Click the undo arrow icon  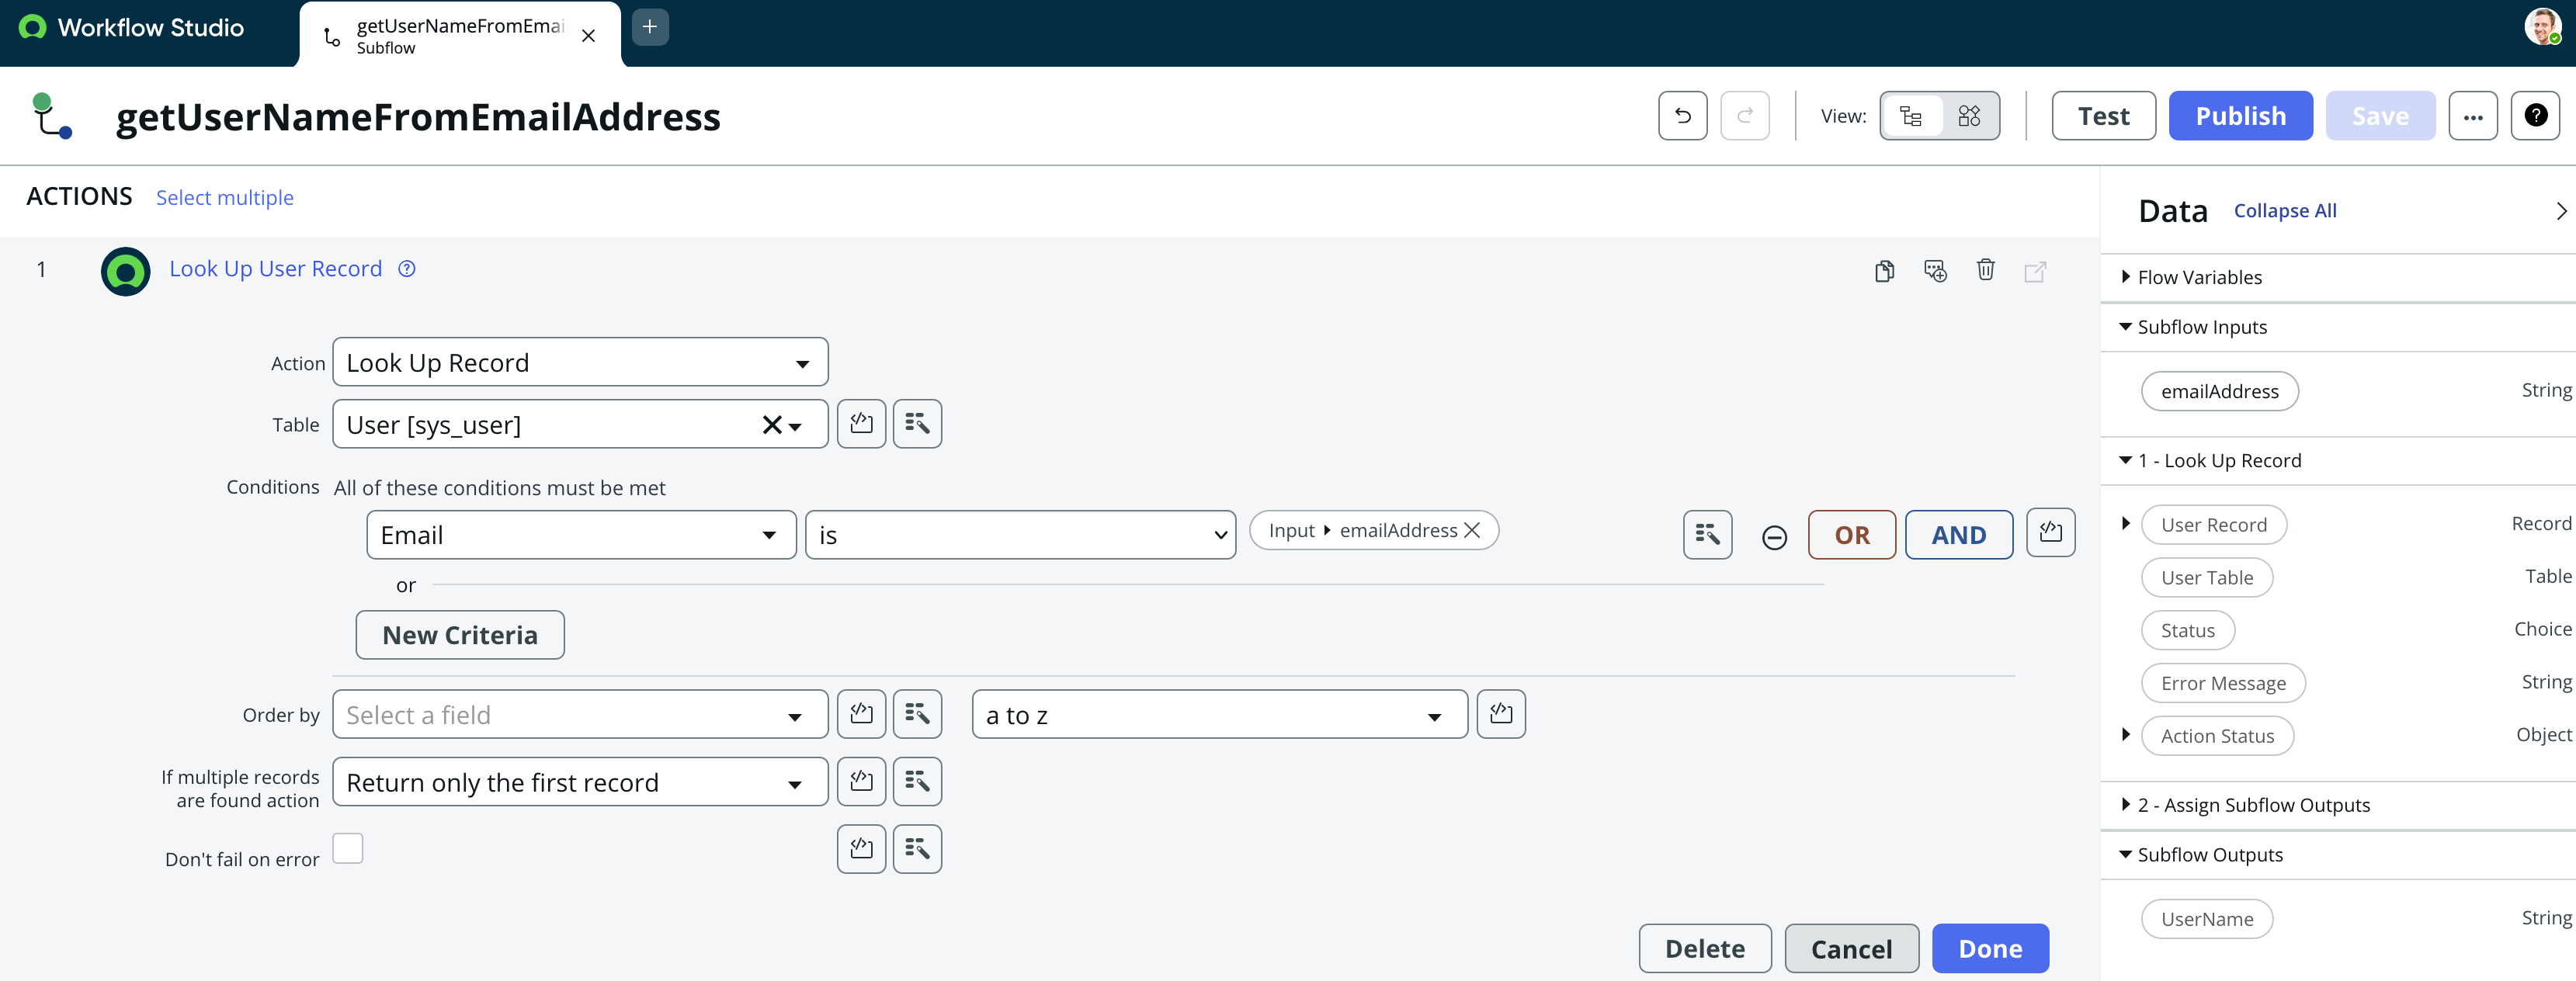tap(1682, 116)
